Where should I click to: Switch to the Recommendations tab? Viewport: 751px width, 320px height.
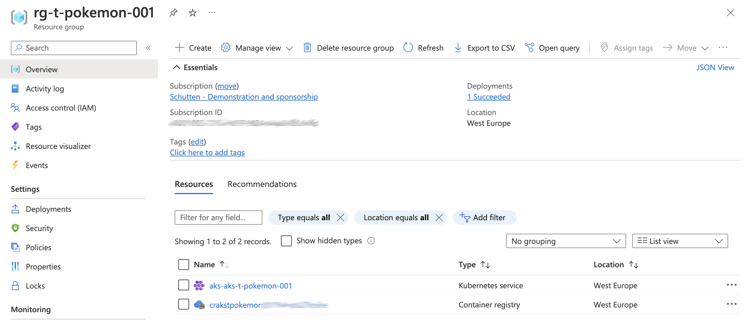tap(262, 184)
